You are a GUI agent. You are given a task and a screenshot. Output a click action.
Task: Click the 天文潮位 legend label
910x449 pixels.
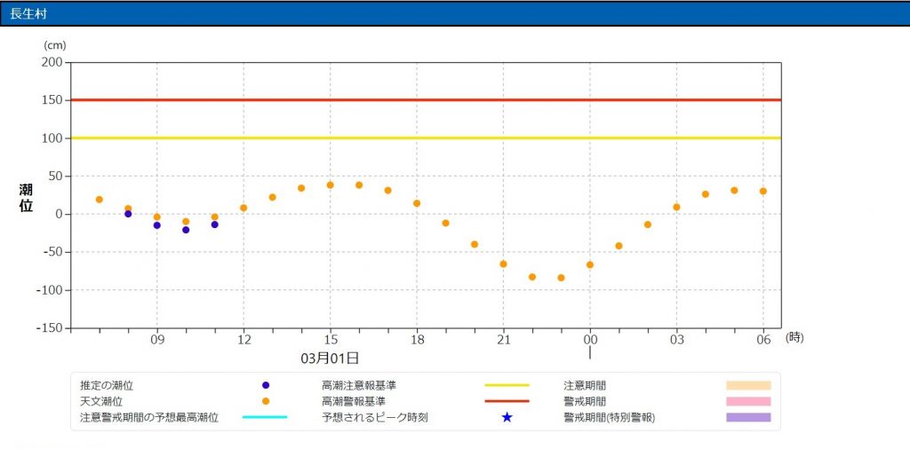pyautogui.click(x=101, y=401)
